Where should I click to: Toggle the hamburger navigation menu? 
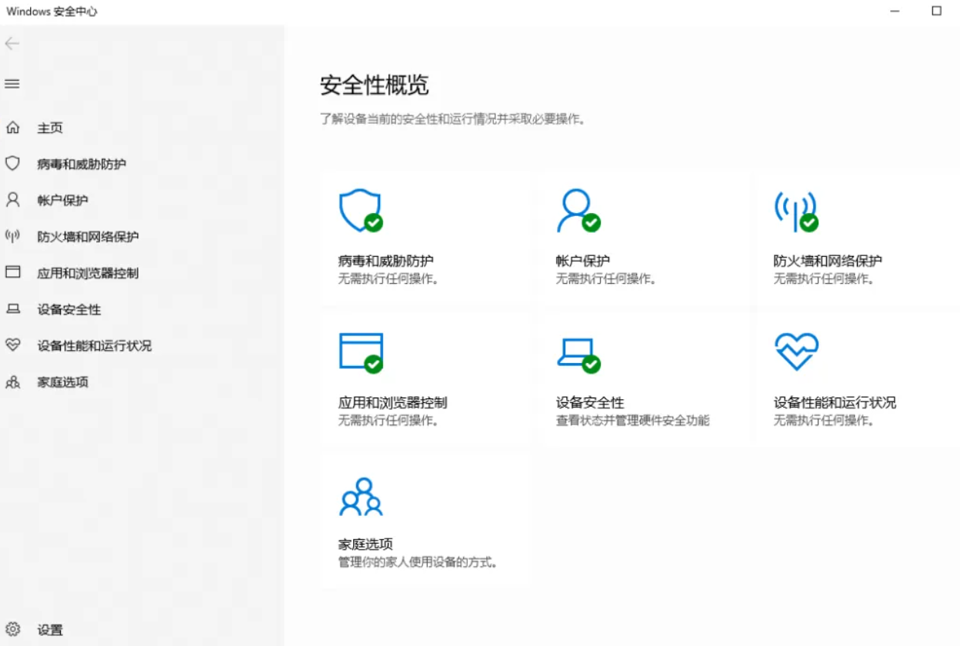coord(12,84)
